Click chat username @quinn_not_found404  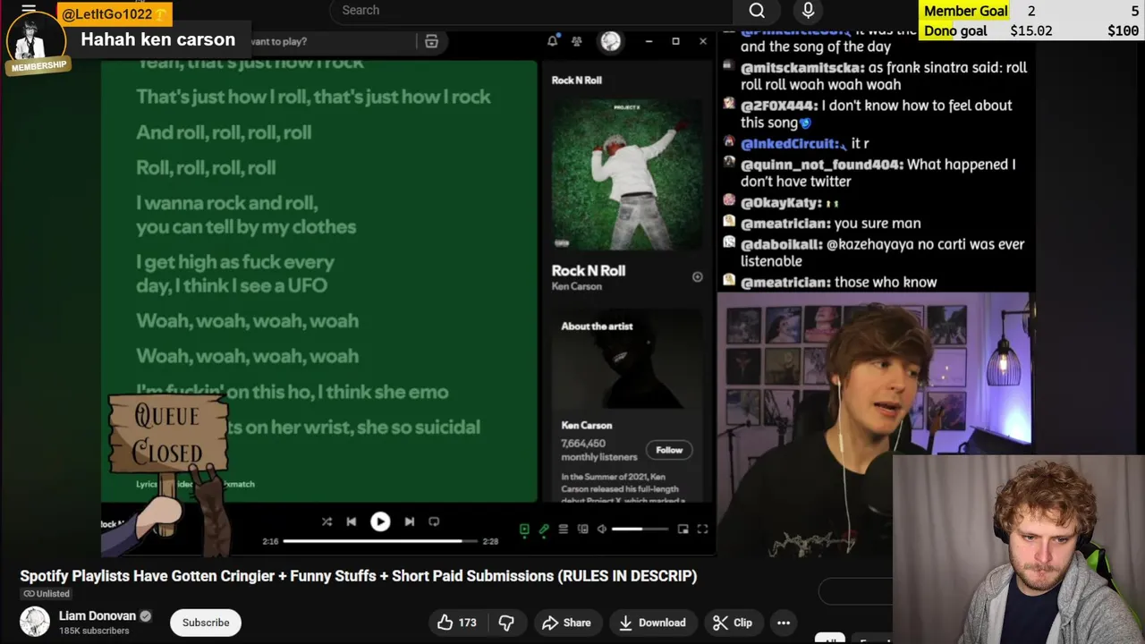822,165
